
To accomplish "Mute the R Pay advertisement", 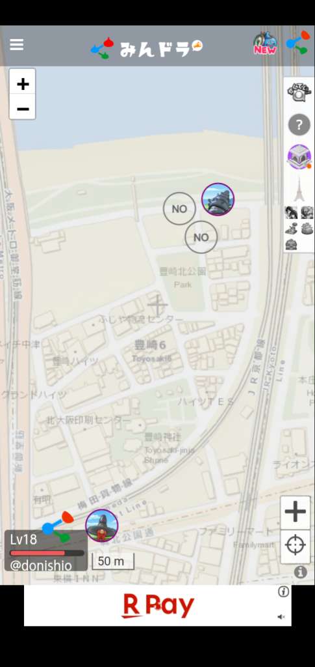I will click(x=281, y=617).
